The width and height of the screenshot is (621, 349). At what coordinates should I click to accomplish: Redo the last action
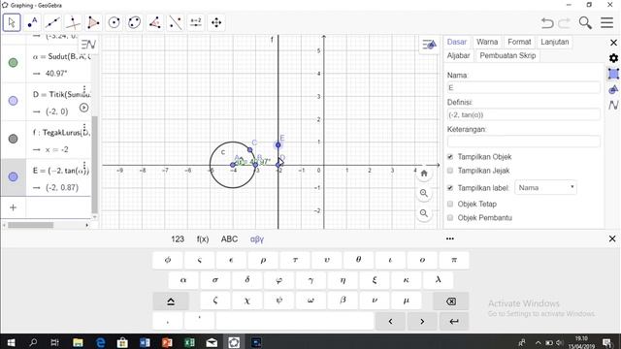(564, 23)
